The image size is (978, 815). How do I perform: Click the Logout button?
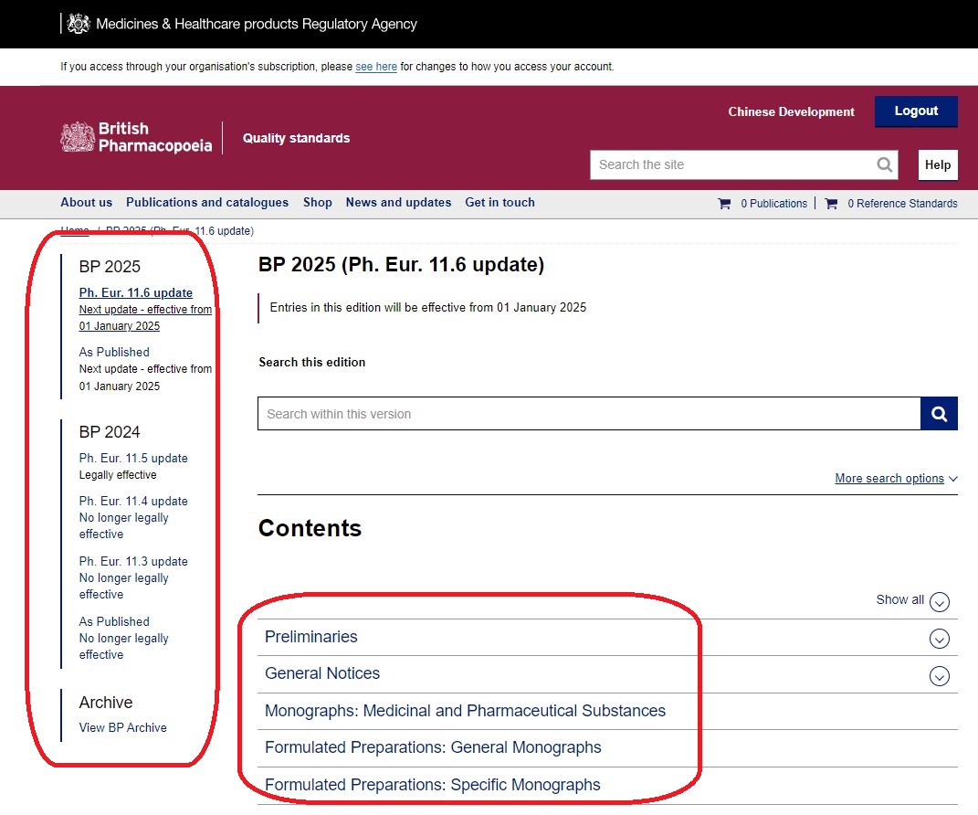[x=916, y=111]
